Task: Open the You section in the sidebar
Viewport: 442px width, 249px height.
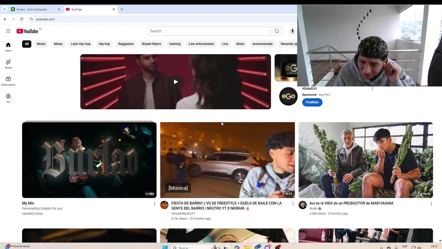Action: (x=8, y=98)
